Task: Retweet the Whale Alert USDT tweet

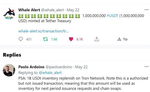Action: (45, 39)
